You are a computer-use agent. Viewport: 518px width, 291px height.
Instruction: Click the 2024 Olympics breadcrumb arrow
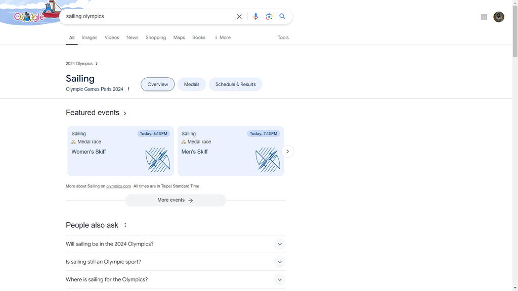pyautogui.click(x=97, y=64)
